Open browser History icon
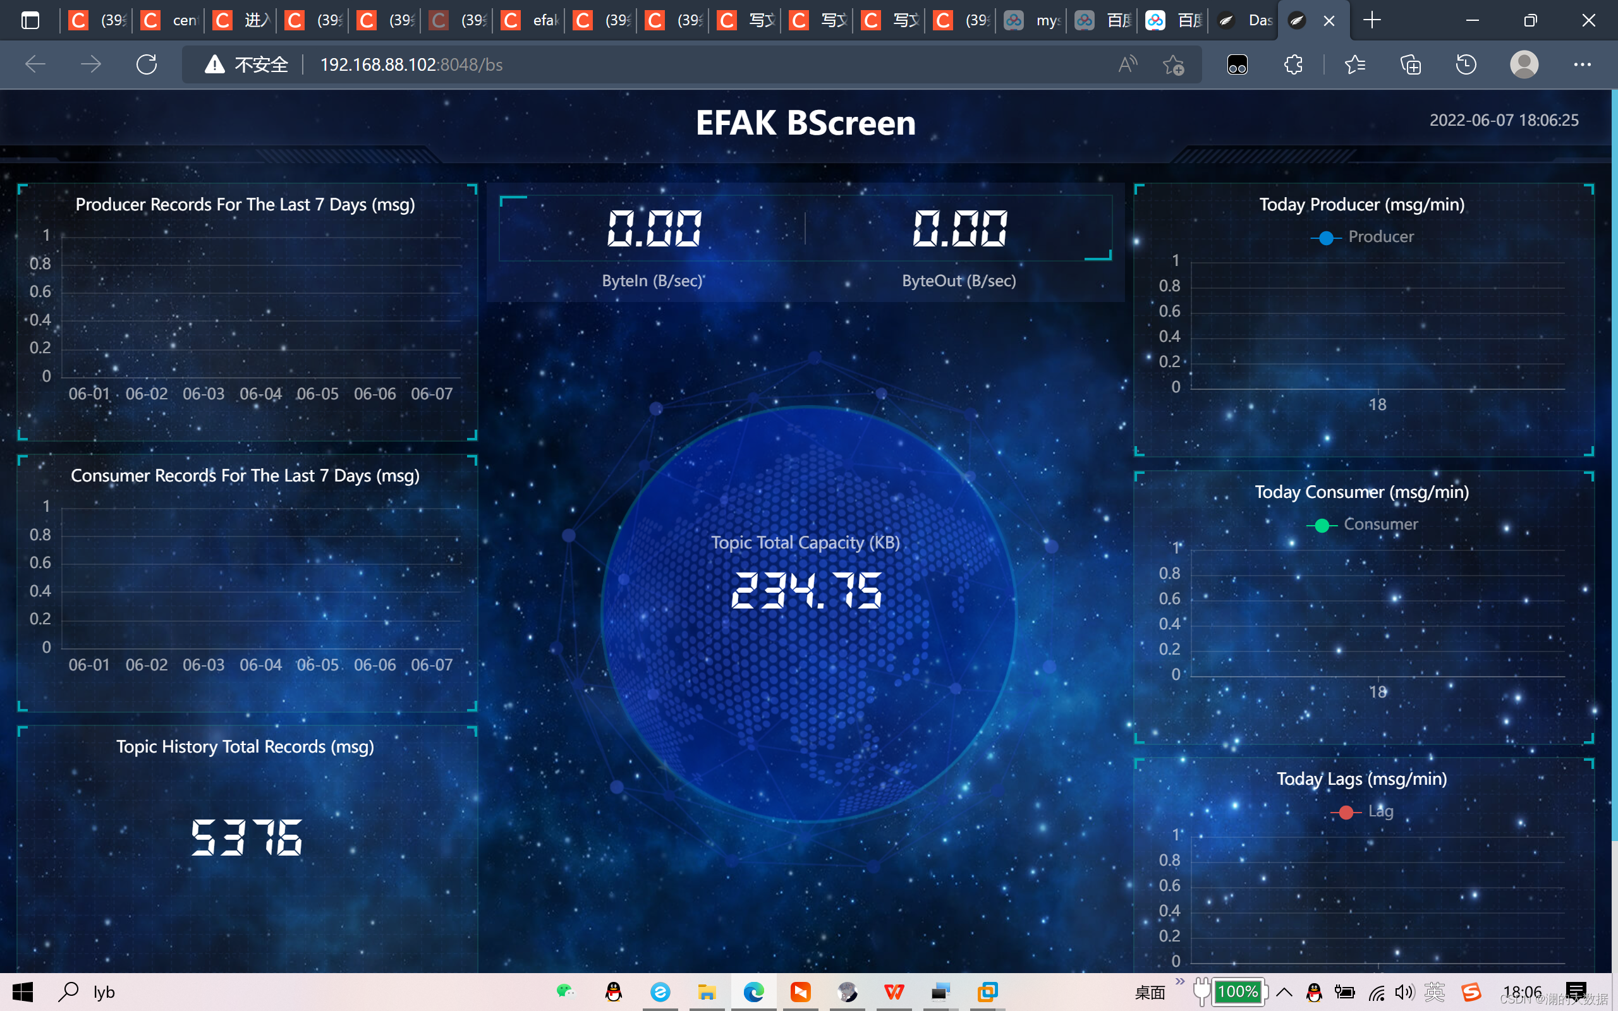The image size is (1618, 1011). coord(1466,64)
